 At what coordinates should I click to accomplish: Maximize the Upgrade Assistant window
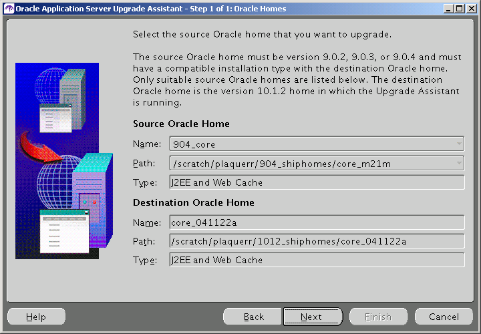click(x=460, y=9)
